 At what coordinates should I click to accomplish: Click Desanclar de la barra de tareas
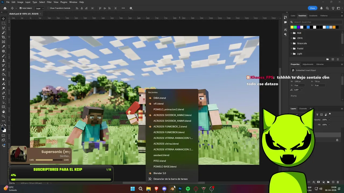tap(172, 179)
